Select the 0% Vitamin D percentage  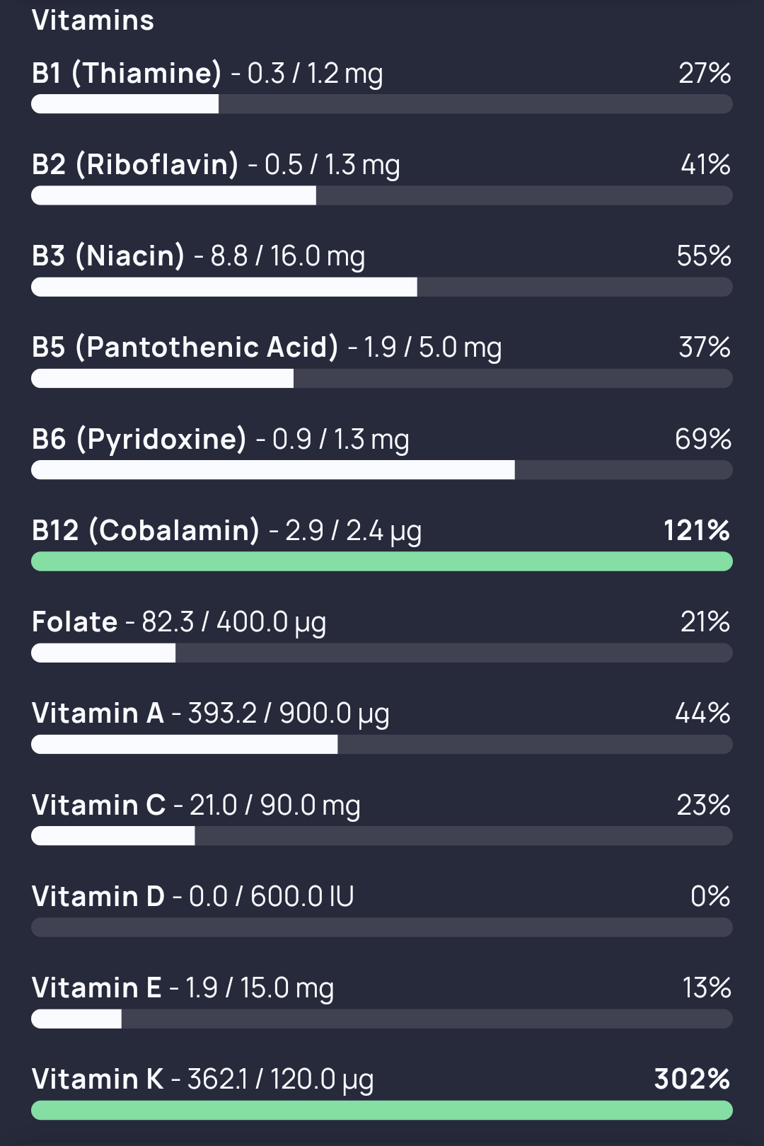pyautogui.click(x=710, y=896)
